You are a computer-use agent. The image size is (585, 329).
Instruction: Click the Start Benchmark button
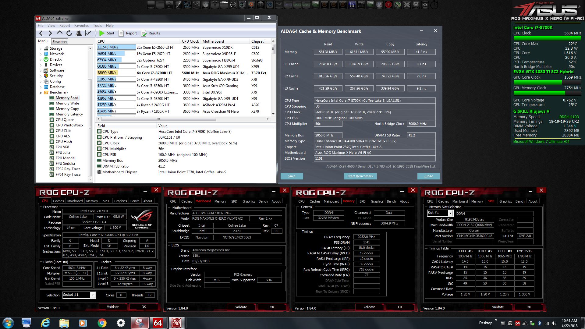click(x=360, y=176)
